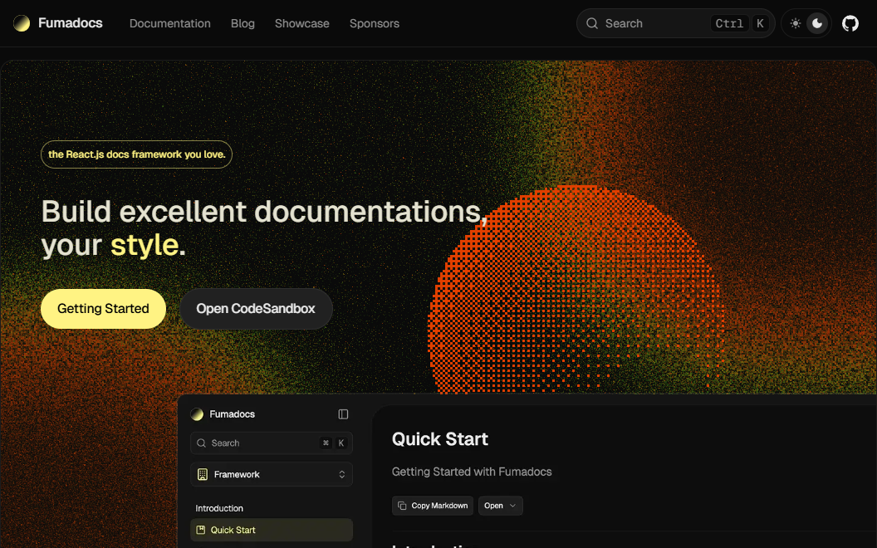The width and height of the screenshot is (877, 548).
Task: Switch to light mode with sun icon
Action: pyautogui.click(x=796, y=23)
